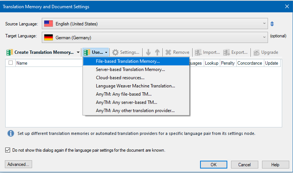Click the blue information icon

pos(11,133)
